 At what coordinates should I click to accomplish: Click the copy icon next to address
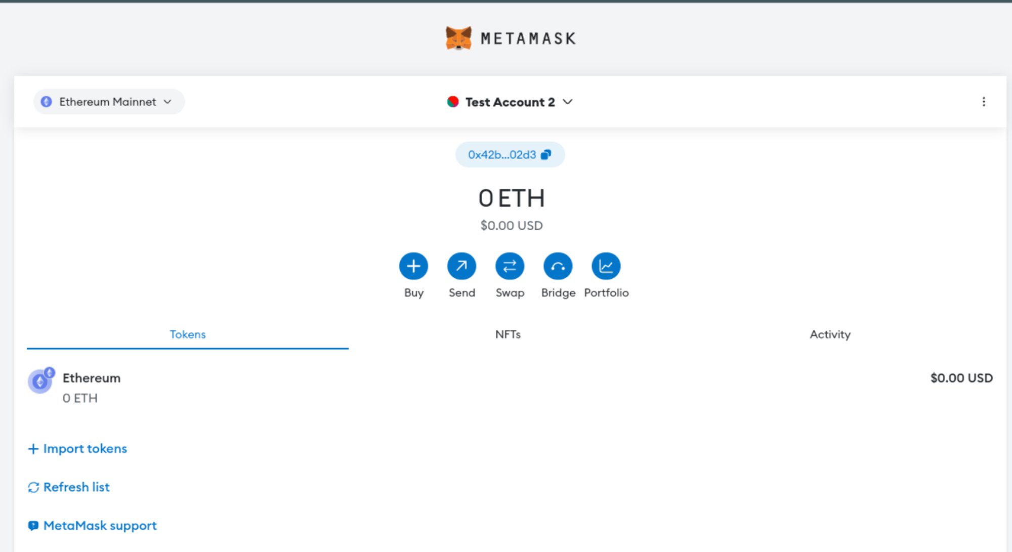click(546, 155)
